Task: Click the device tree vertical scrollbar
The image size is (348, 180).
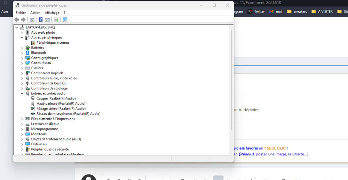Action: (231, 80)
